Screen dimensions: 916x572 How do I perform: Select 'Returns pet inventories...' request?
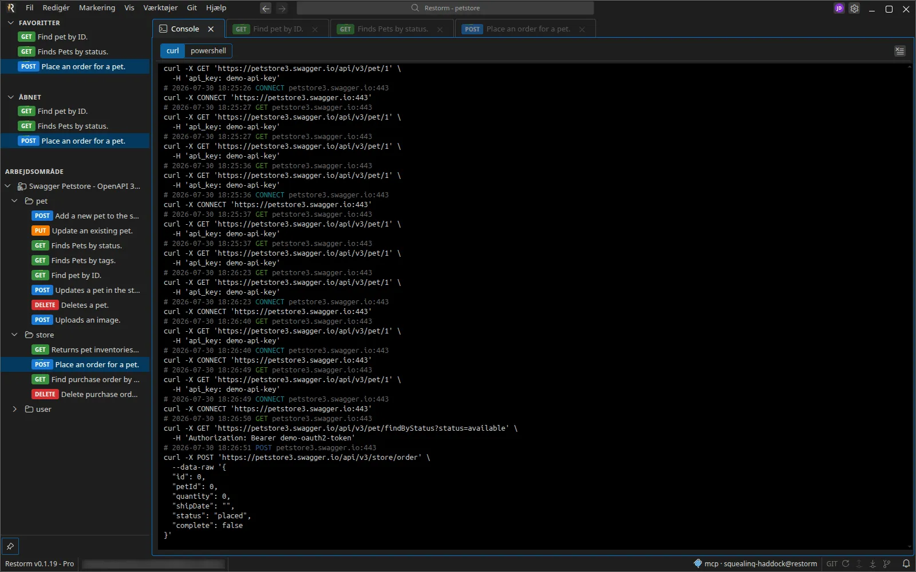pos(75,349)
